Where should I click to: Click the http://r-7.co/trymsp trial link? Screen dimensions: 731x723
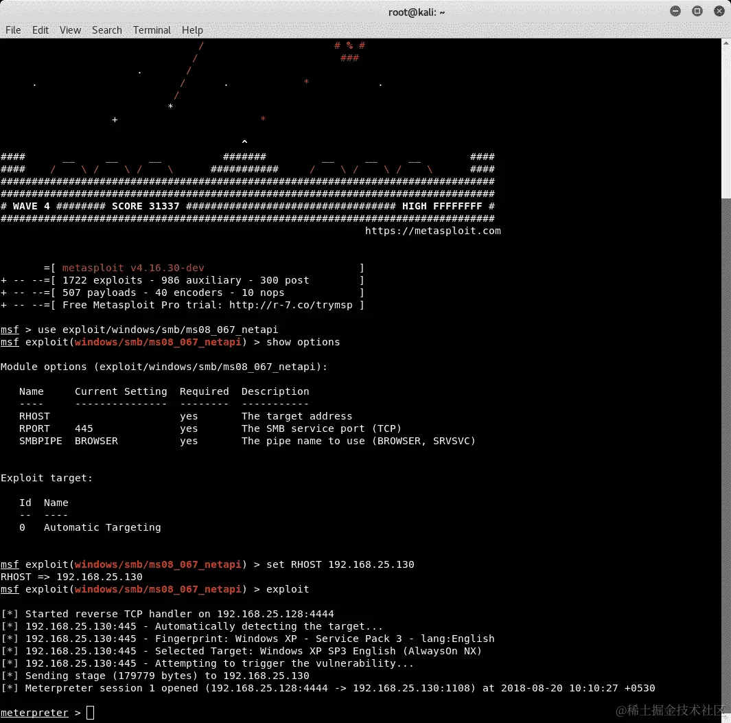[x=291, y=305]
